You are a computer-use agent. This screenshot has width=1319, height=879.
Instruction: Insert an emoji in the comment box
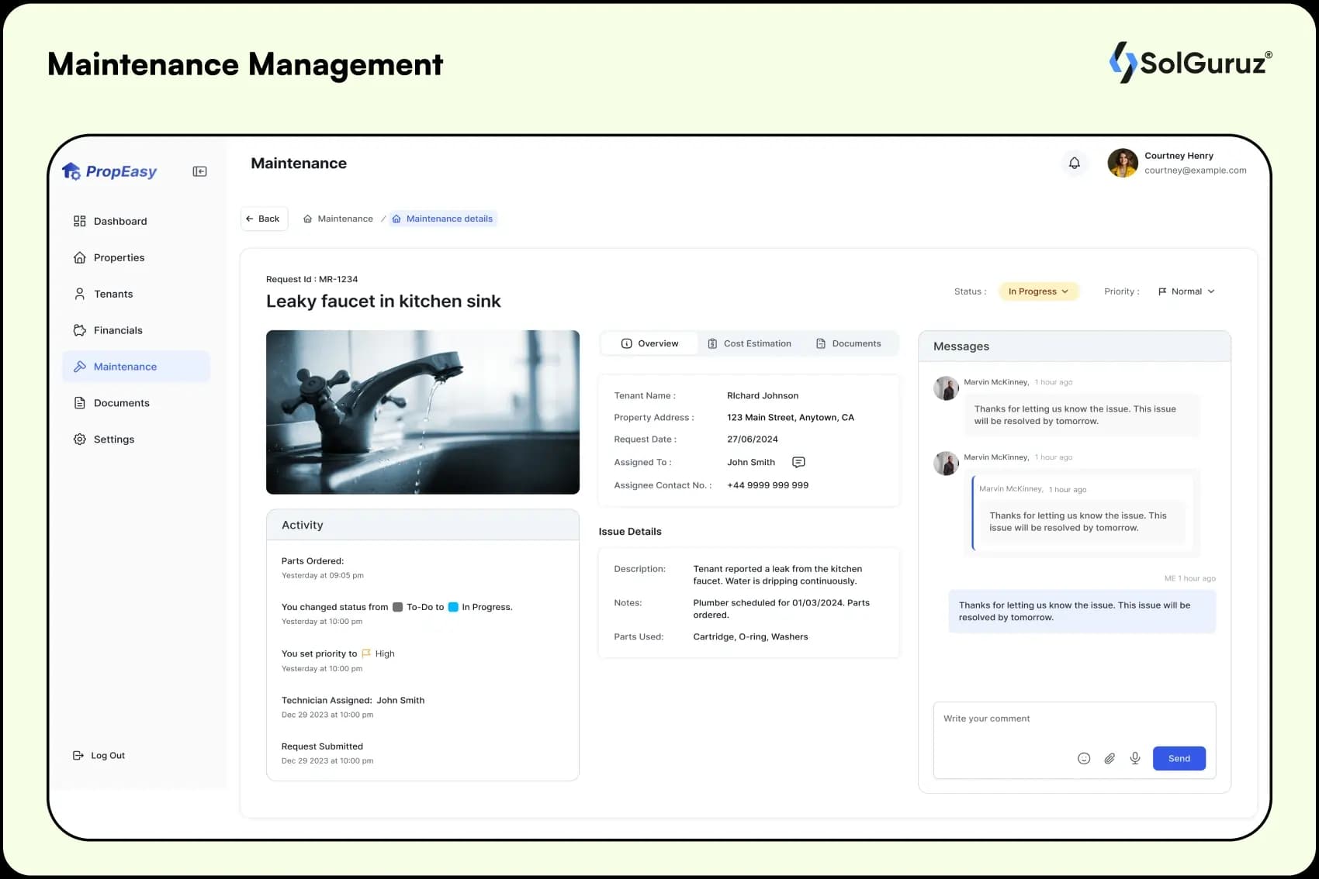pos(1083,758)
